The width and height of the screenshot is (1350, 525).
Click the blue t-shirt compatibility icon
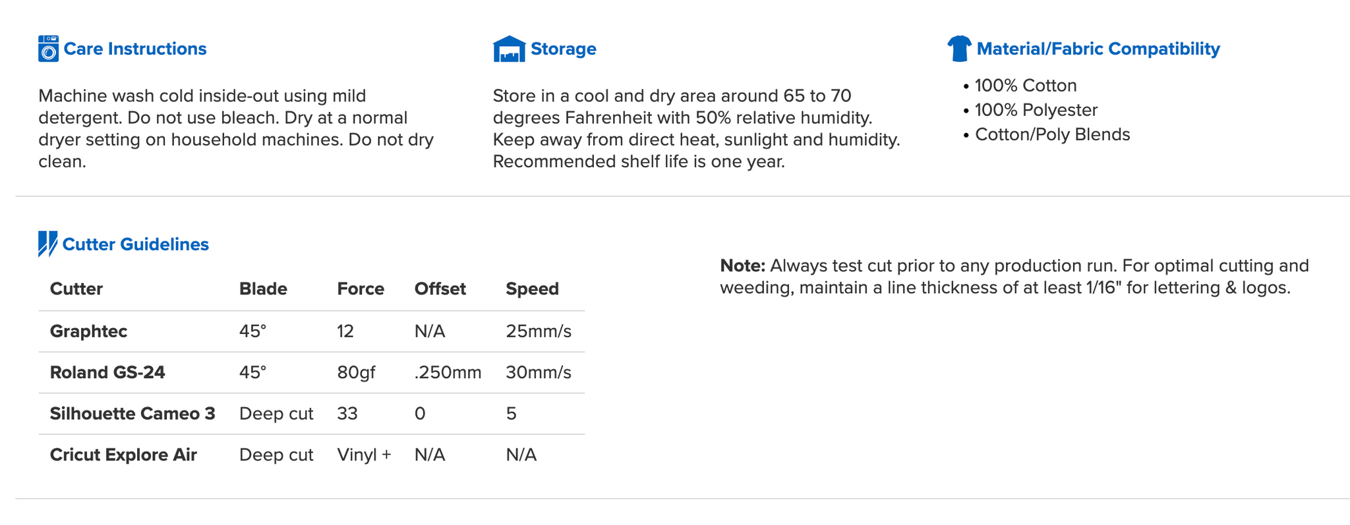click(x=959, y=49)
